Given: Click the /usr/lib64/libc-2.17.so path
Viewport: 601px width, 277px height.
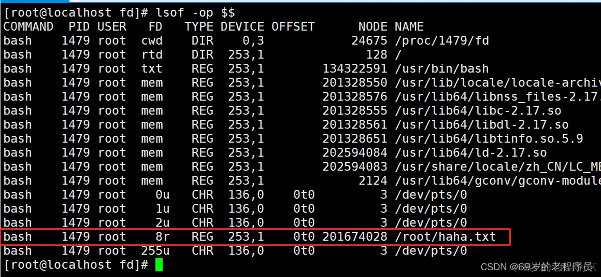Looking at the screenshot, I should tap(478, 110).
